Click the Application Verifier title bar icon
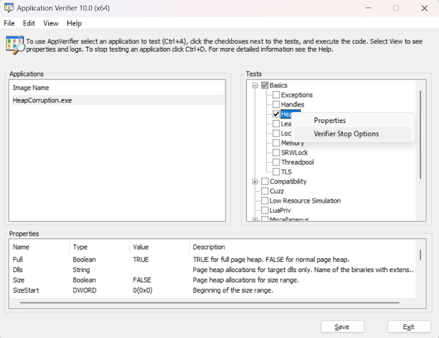This screenshot has width=439, height=338. click(x=9, y=8)
